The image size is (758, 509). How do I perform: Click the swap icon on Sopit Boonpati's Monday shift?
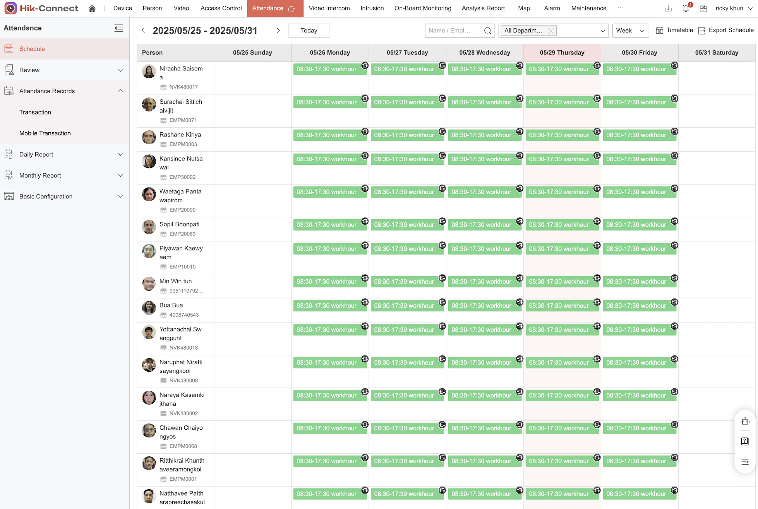tap(365, 221)
